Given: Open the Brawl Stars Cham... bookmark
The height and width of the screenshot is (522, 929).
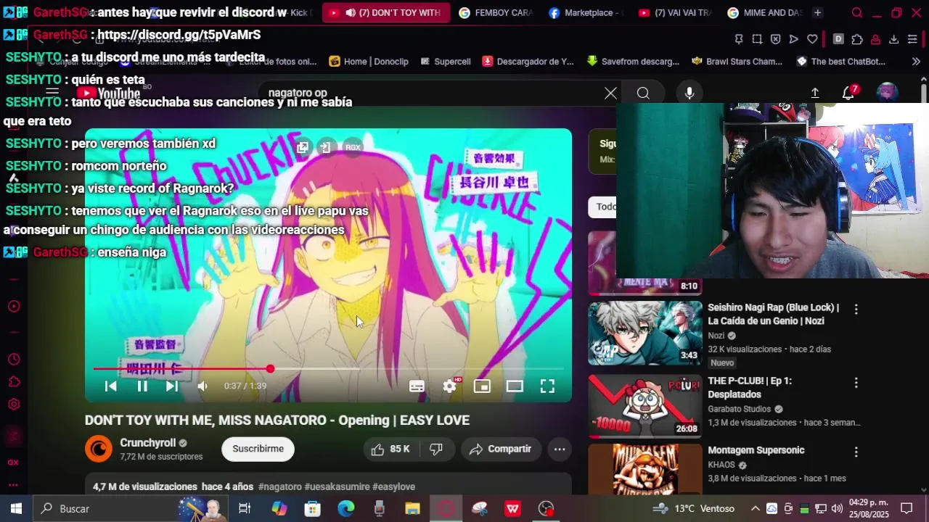Looking at the screenshot, I should point(737,62).
